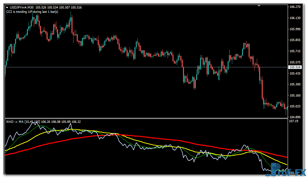Click the 105.855 level on price scale
307x178 pixels.
point(295,40)
